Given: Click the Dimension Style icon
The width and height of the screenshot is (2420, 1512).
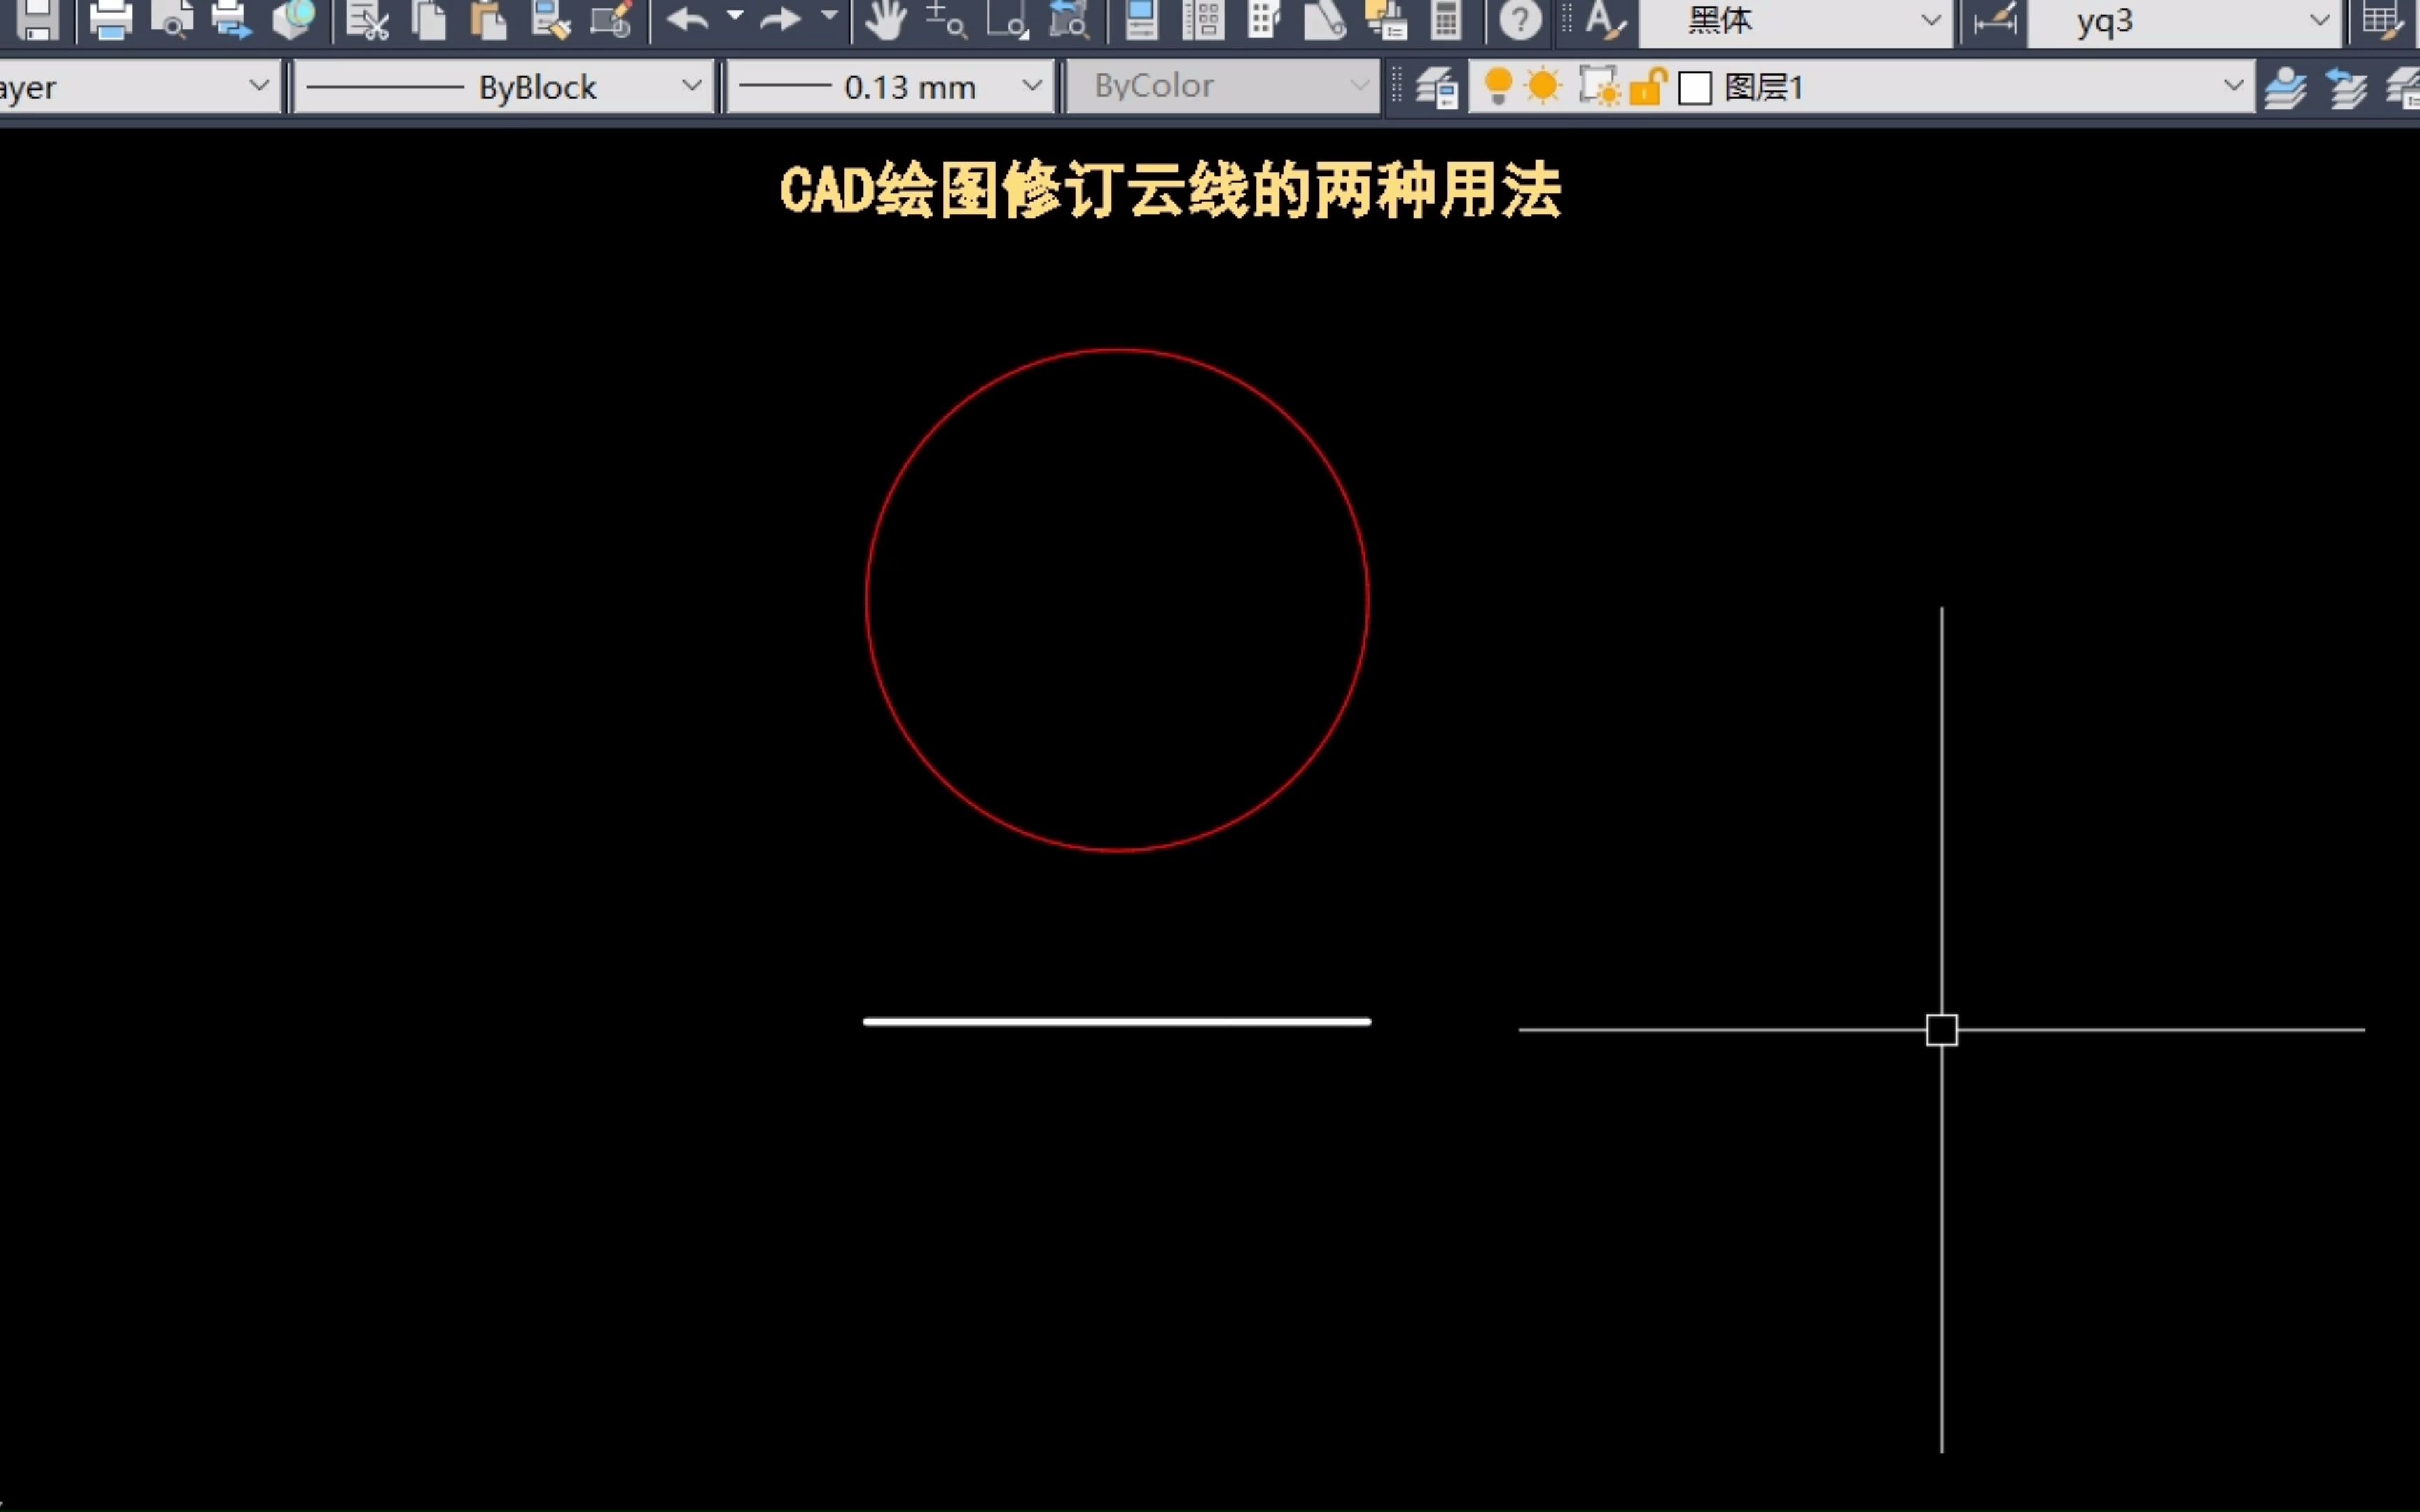Looking at the screenshot, I should click(1994, 22).
